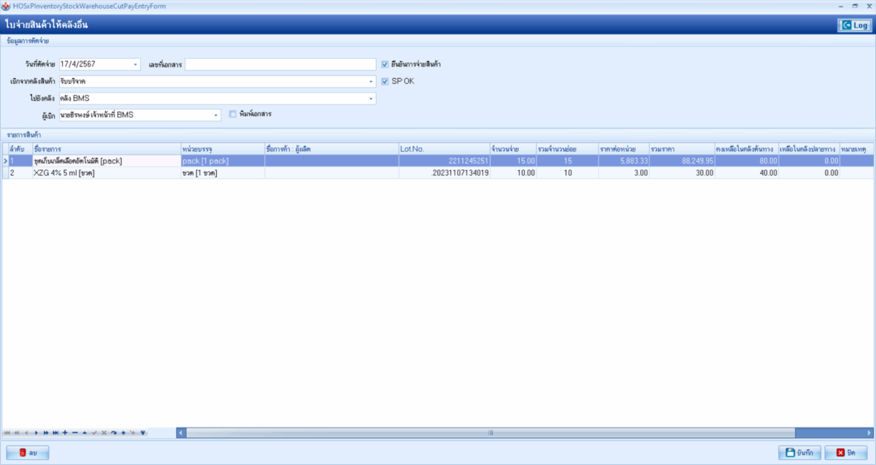Image resolution: width=876 pixels, height=465 pixels.
Task: Uncheck the SP OK checkbox
Action: [385, 81]
